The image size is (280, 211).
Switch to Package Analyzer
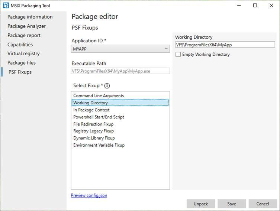coord(27,26)
